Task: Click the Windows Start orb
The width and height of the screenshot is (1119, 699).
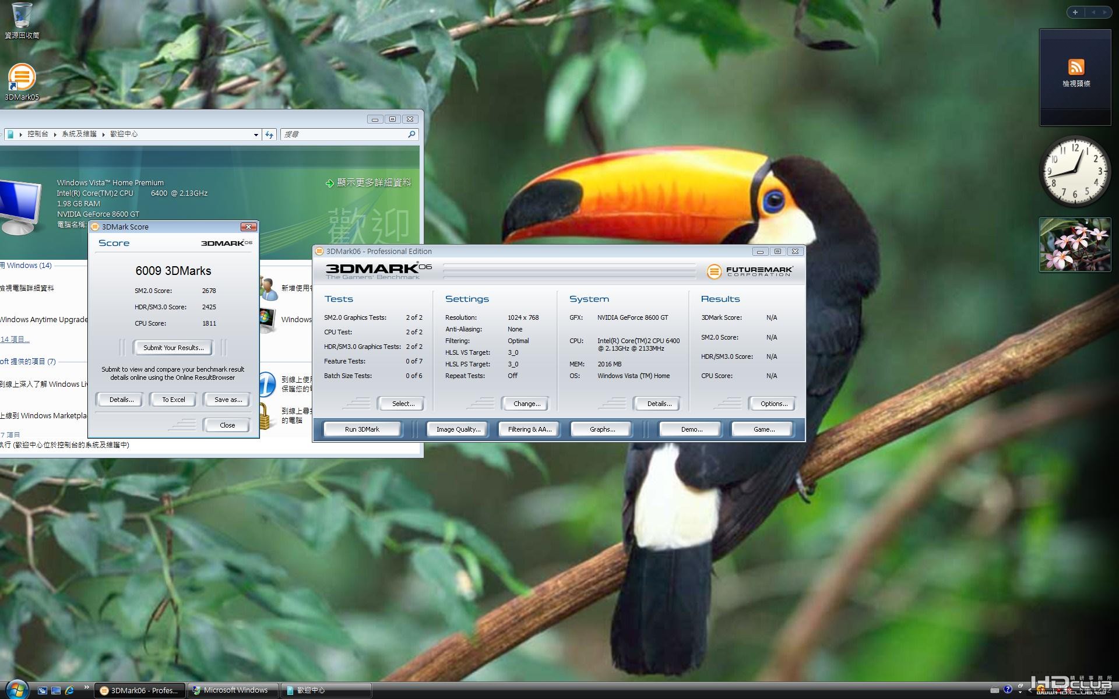Action: point(17,689)
